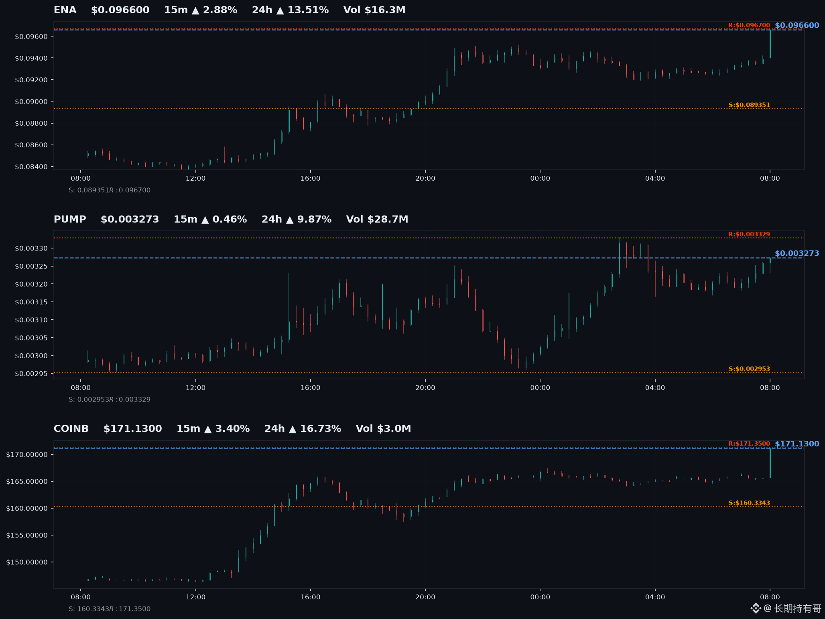
Task: Click the blue $0.003273 current price tag
Action: [x=797, y=253]
